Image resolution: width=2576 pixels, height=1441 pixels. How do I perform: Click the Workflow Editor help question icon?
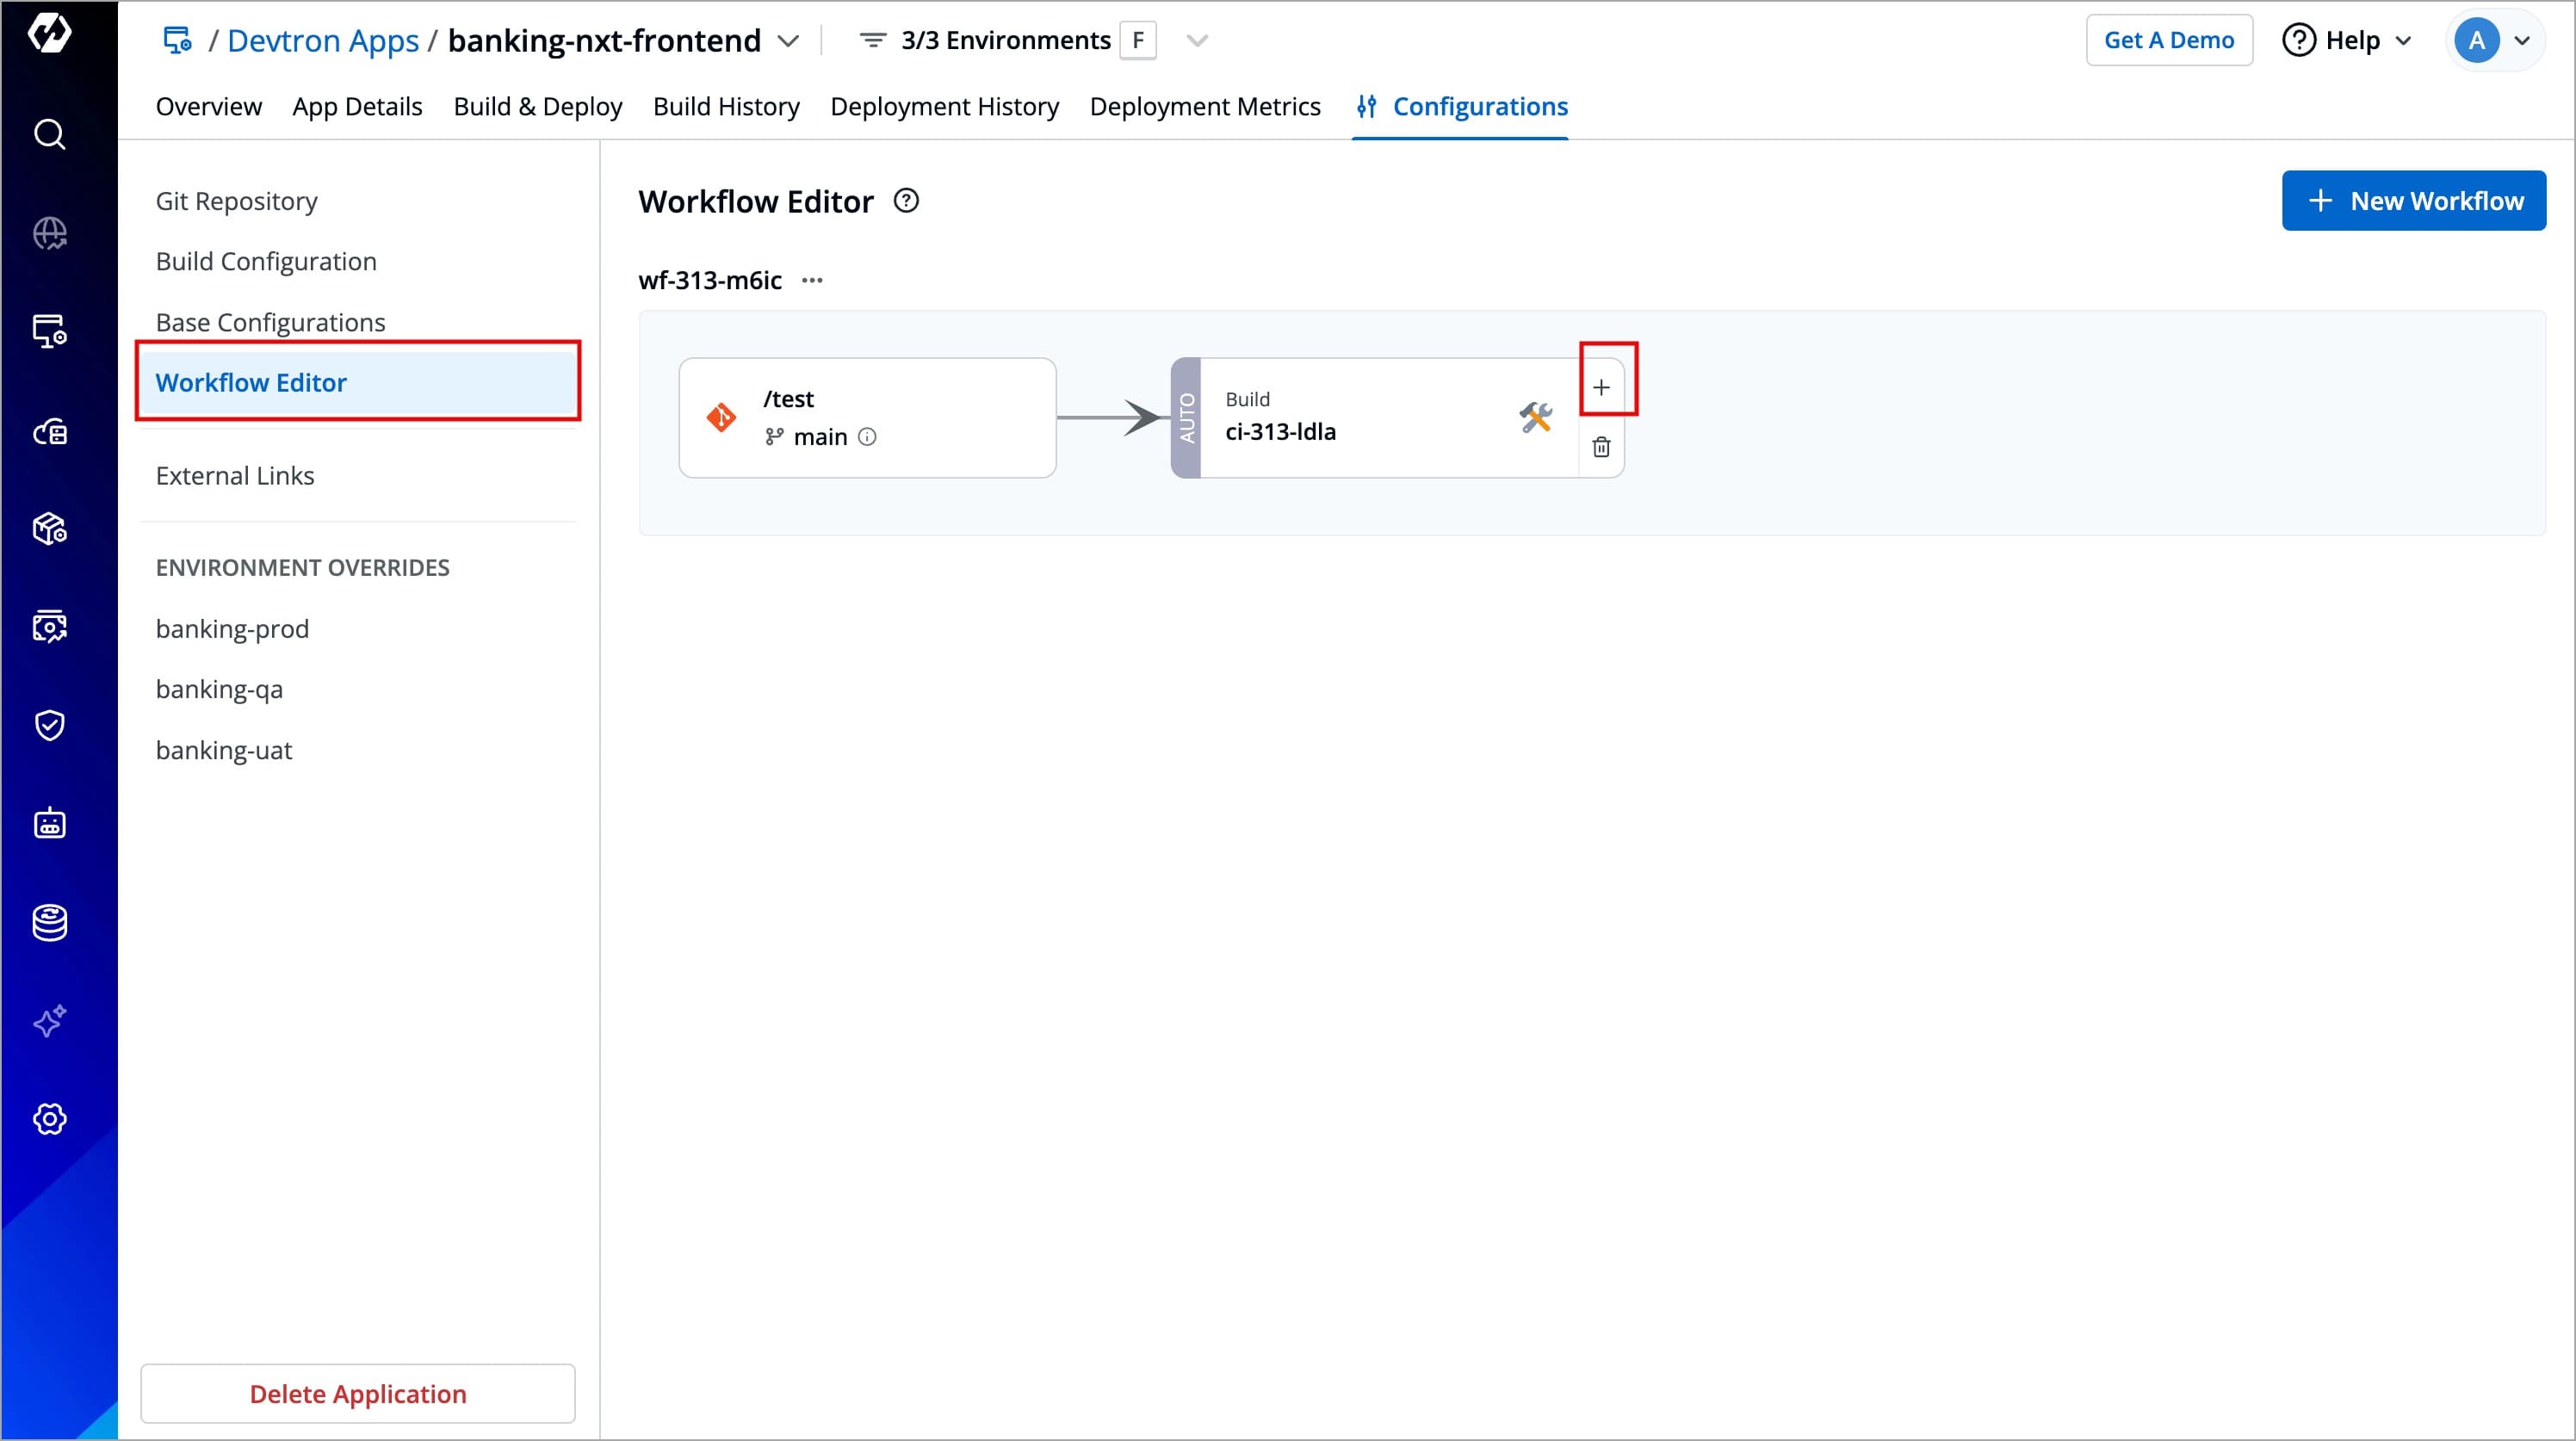(906, 201)
